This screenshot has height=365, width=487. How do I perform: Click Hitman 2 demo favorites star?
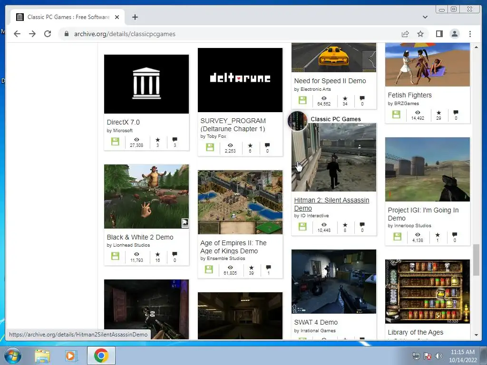(345, 225)
